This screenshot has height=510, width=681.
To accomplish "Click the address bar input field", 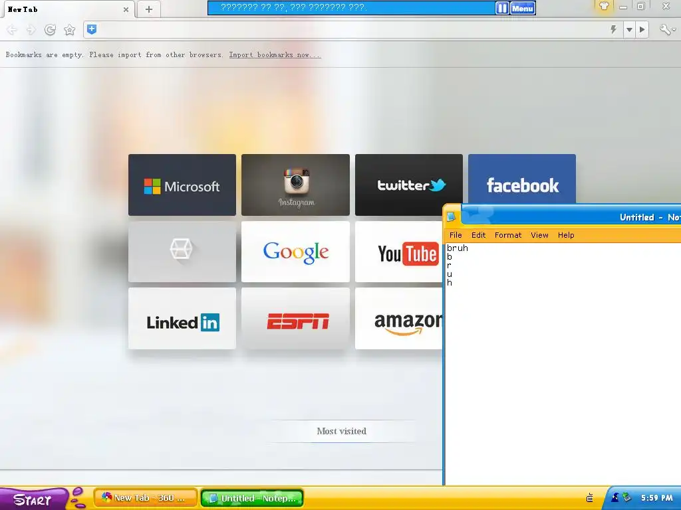I will [352, 29].
